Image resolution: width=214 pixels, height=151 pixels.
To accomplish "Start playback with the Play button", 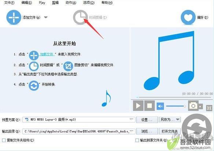I will point(138,106).
